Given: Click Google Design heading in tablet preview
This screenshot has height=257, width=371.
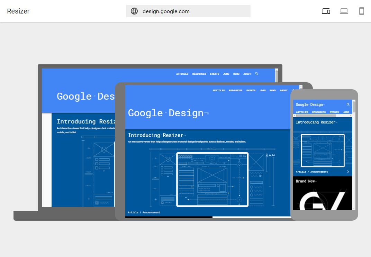Looking at the screenshot, I should 168,113.
